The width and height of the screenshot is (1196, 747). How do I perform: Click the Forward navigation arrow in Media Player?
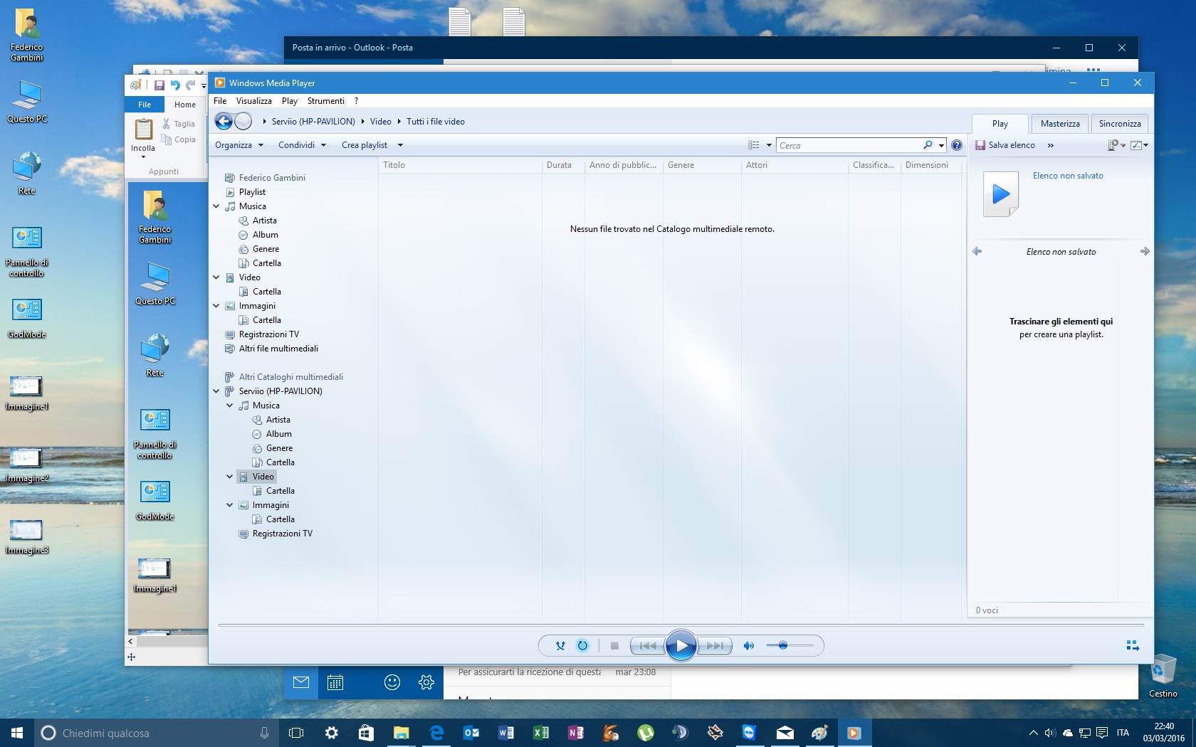click(x=243, y=122)
